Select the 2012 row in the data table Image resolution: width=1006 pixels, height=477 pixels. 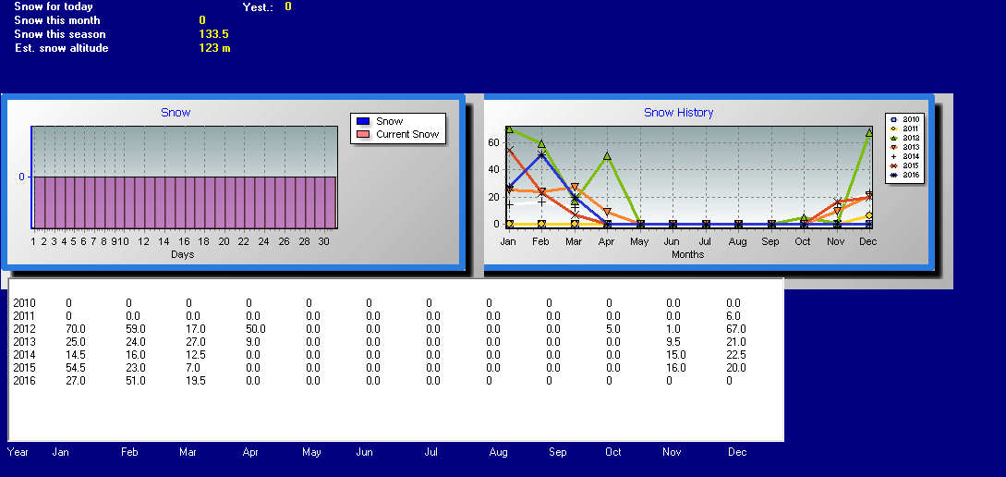click(x=24, y=328)
